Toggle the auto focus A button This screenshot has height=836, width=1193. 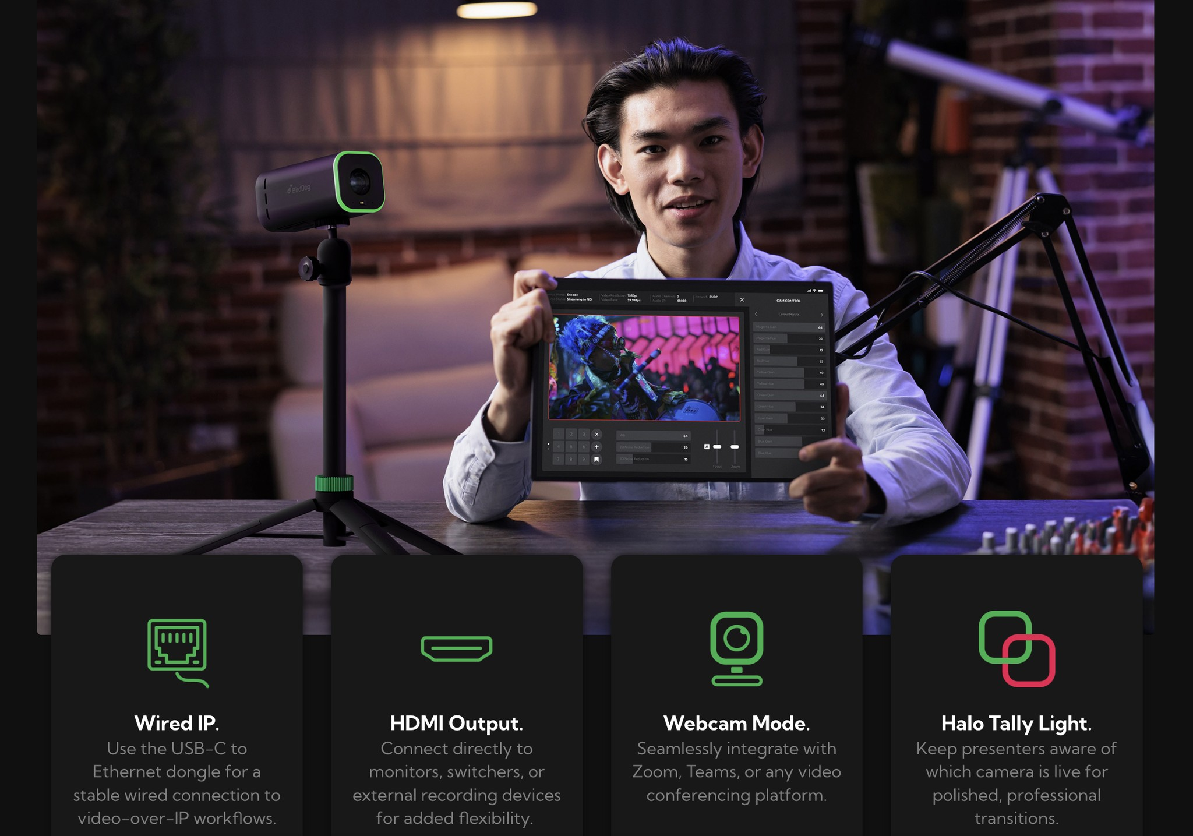[x=707, y=447]
